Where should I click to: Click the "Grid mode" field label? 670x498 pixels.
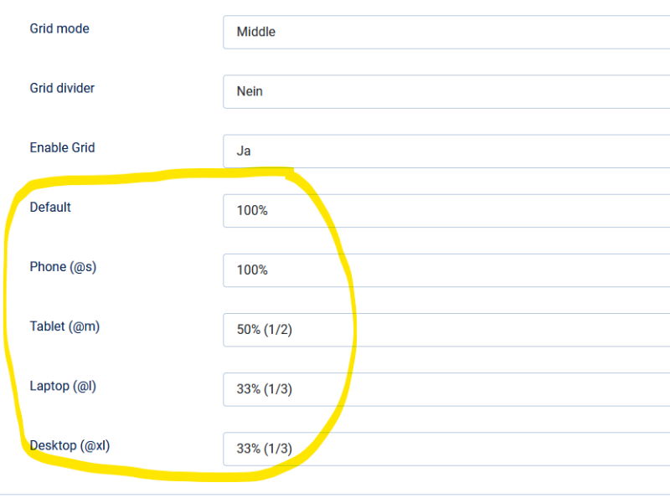[59, 28]
